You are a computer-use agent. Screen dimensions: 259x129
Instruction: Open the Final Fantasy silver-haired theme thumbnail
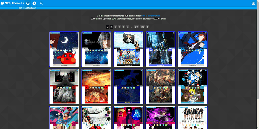(x=96, y=49)
